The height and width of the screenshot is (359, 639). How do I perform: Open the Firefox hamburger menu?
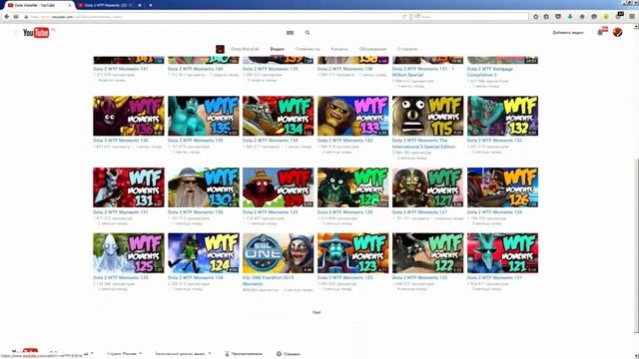pos(632,17)
